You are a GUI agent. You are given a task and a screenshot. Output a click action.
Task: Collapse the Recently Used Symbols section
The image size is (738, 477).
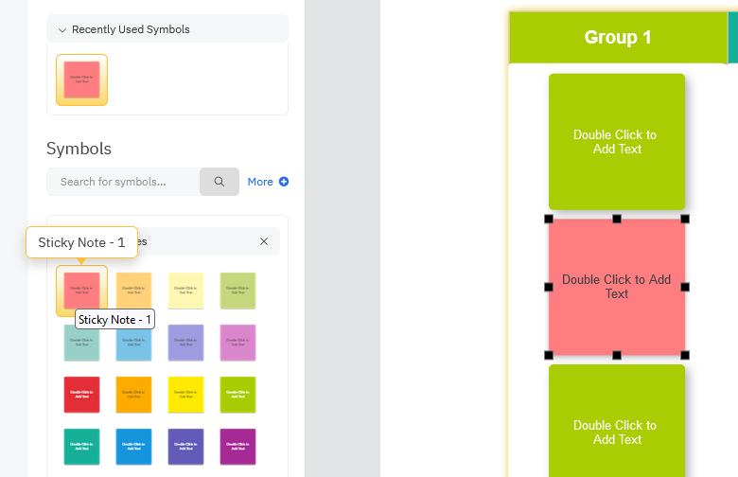click(x=62, y=30)
